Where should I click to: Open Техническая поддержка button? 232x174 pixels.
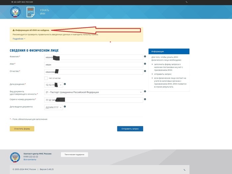tap(75, 154)
